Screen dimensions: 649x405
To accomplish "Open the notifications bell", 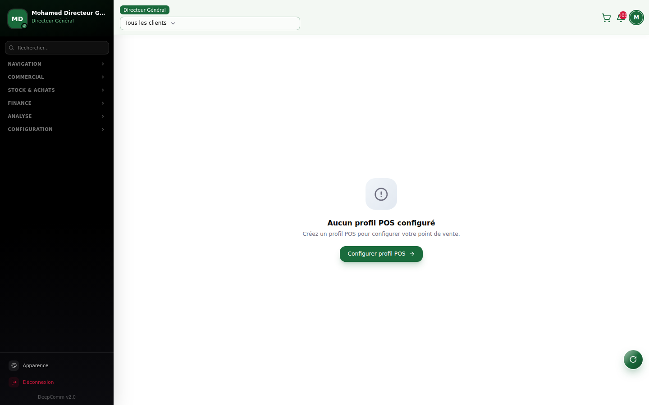I will point(621,18).
